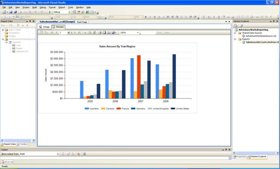This screenshot has width=280, height=169.
Task: Click the Page Setup icon in preview toolbar
Action: point(109,33)
